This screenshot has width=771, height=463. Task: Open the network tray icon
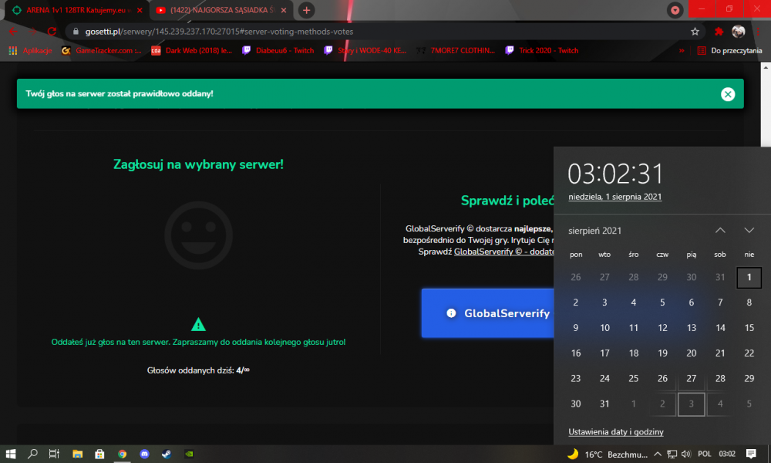tap(672, 455)
